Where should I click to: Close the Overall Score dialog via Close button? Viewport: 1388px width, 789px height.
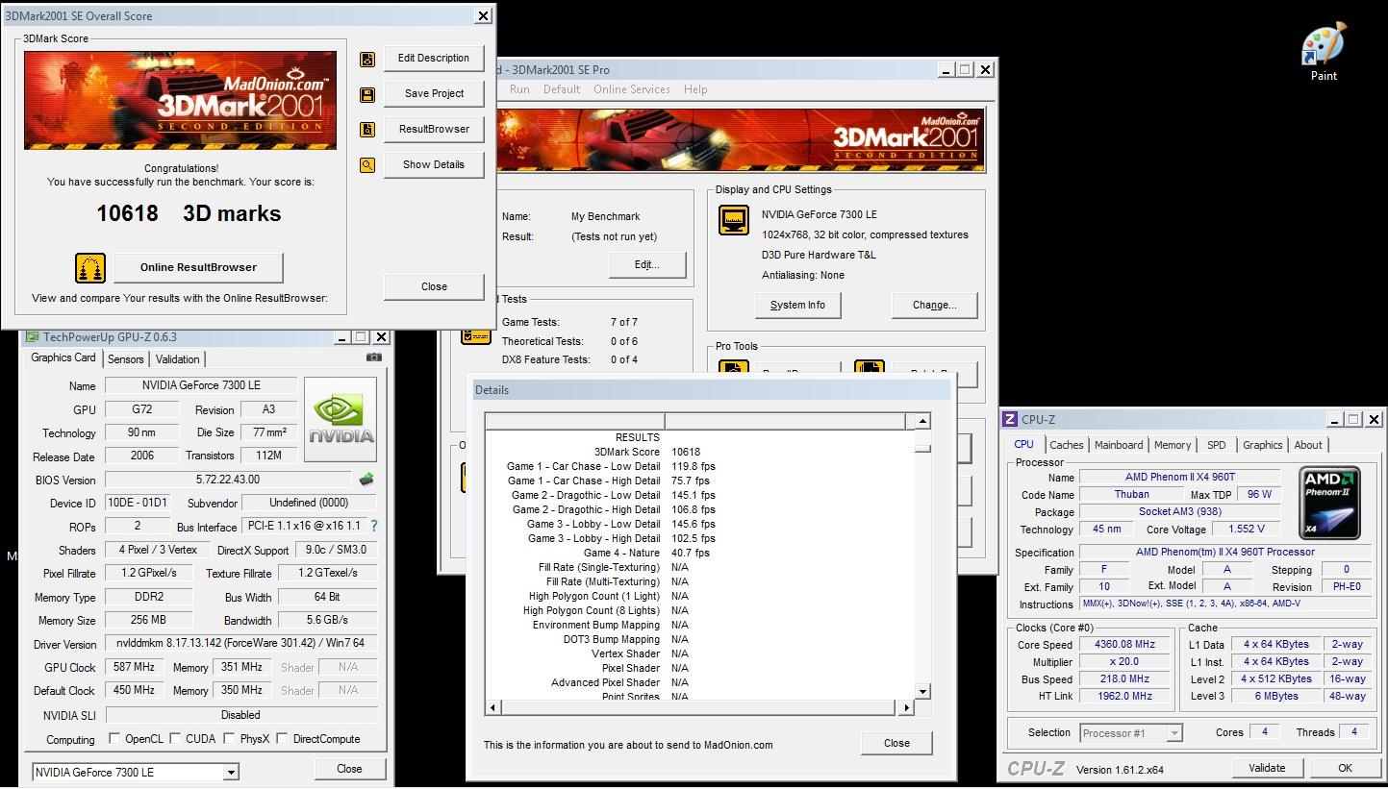coord(434,286)
